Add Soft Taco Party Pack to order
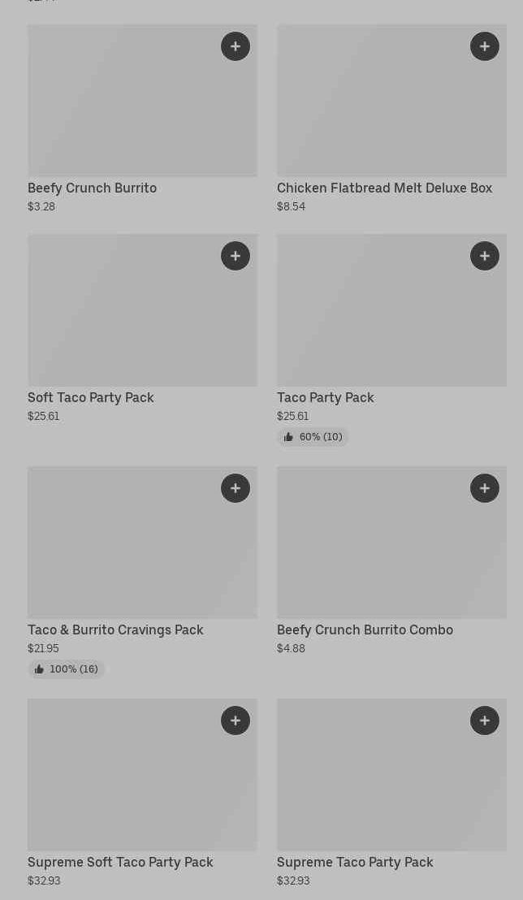Image resolution: width=523 pixels, height=900 pixels. (x=236, y=256)
